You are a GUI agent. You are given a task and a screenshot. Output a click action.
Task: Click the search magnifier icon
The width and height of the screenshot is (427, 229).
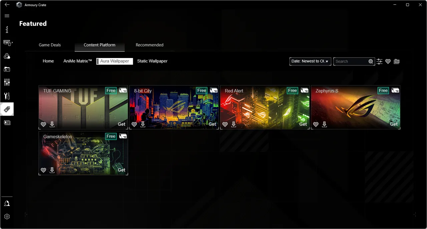(x=371, y=61)
